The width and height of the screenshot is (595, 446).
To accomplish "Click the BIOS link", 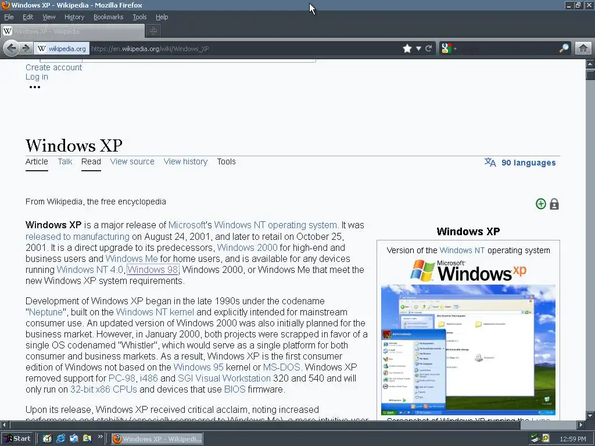I will pos(235,389).
